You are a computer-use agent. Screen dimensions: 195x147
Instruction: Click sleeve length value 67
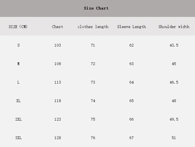pos(132,138)
